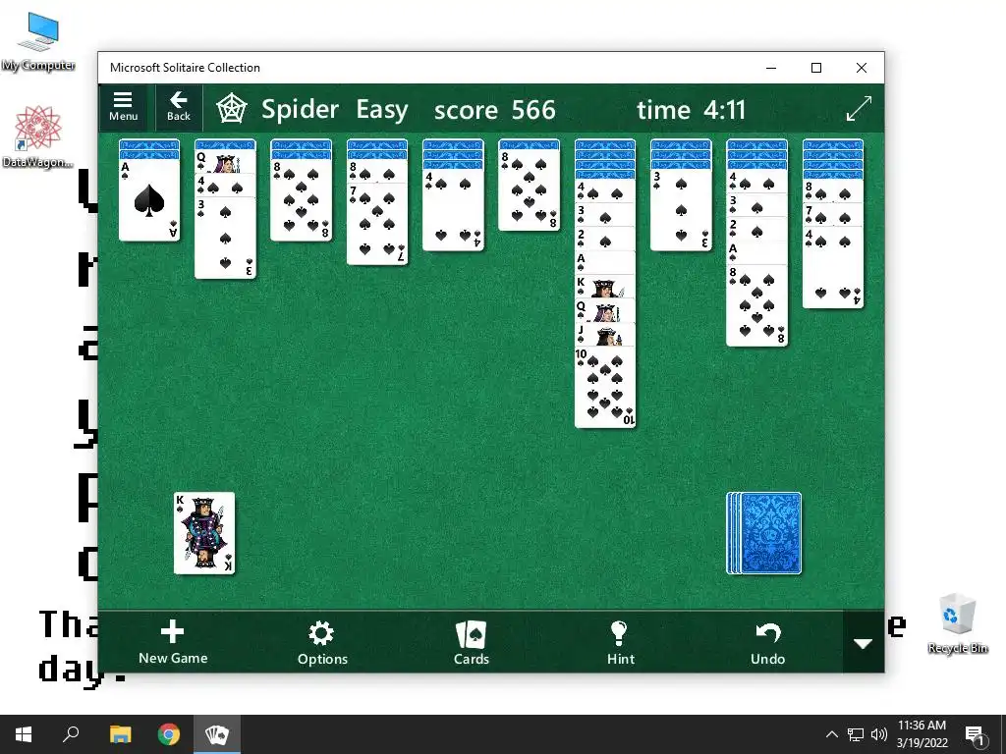Click the Easy difficulty label
Image resolution: width=1006 pixels, height=754 pixels.
pos(382,110)
